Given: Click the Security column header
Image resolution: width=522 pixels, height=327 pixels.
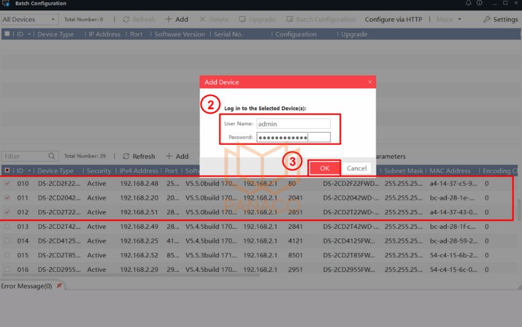Looking at the screenshot, I should click(x=98, y=171).
